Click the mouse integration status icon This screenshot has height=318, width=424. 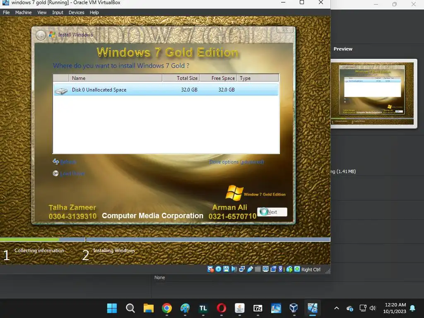tap(289, 269)
